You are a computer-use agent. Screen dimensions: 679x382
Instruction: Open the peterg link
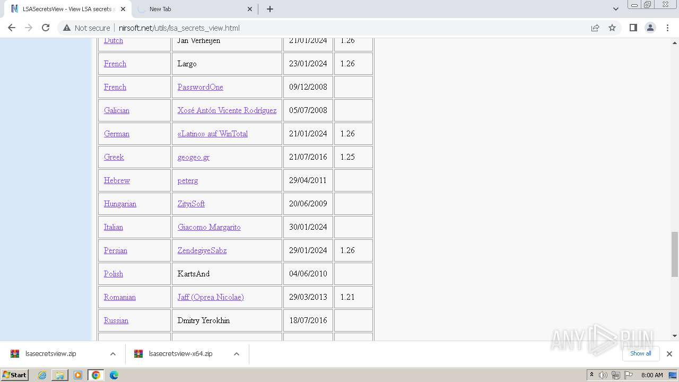(x=188, y=180)
